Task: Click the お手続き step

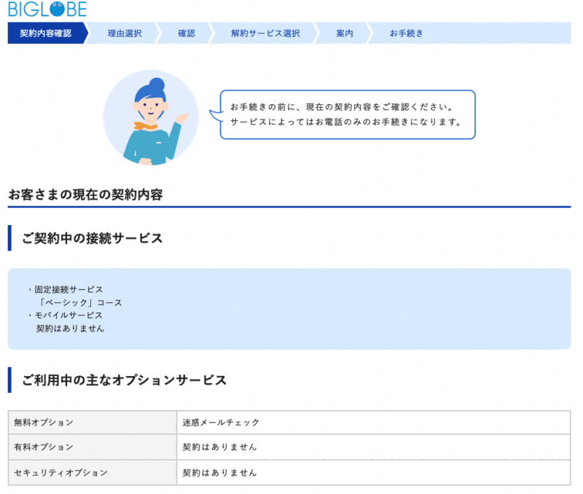Action: click(406, 34)
